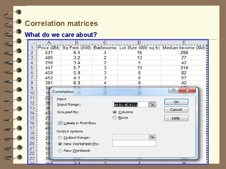Click the cell with value 288
Screen dimensions: 226x169
coord(184,53)
